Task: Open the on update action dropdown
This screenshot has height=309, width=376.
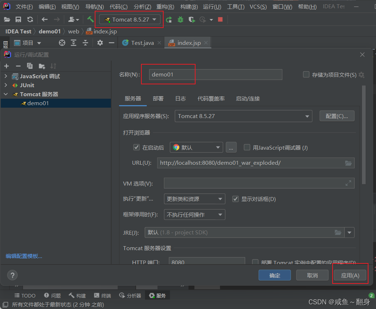Action: (194, 199)
